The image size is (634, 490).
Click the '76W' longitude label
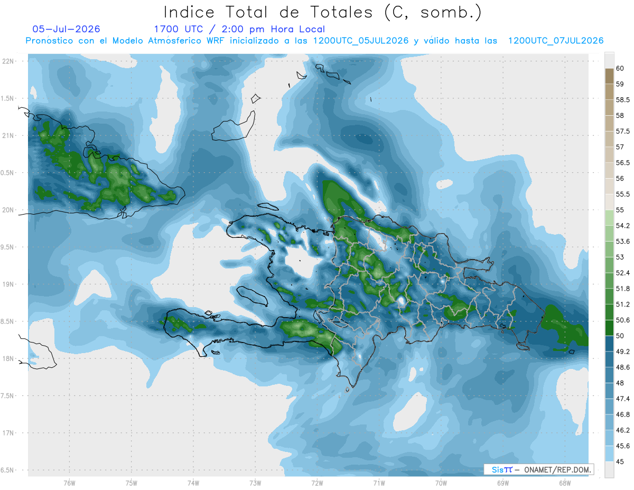click(69, 483)
